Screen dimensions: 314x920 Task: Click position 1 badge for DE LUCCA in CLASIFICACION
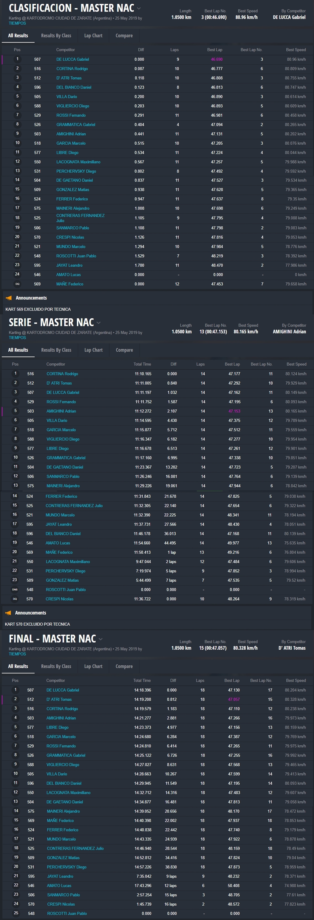click(x=17, y=59)
